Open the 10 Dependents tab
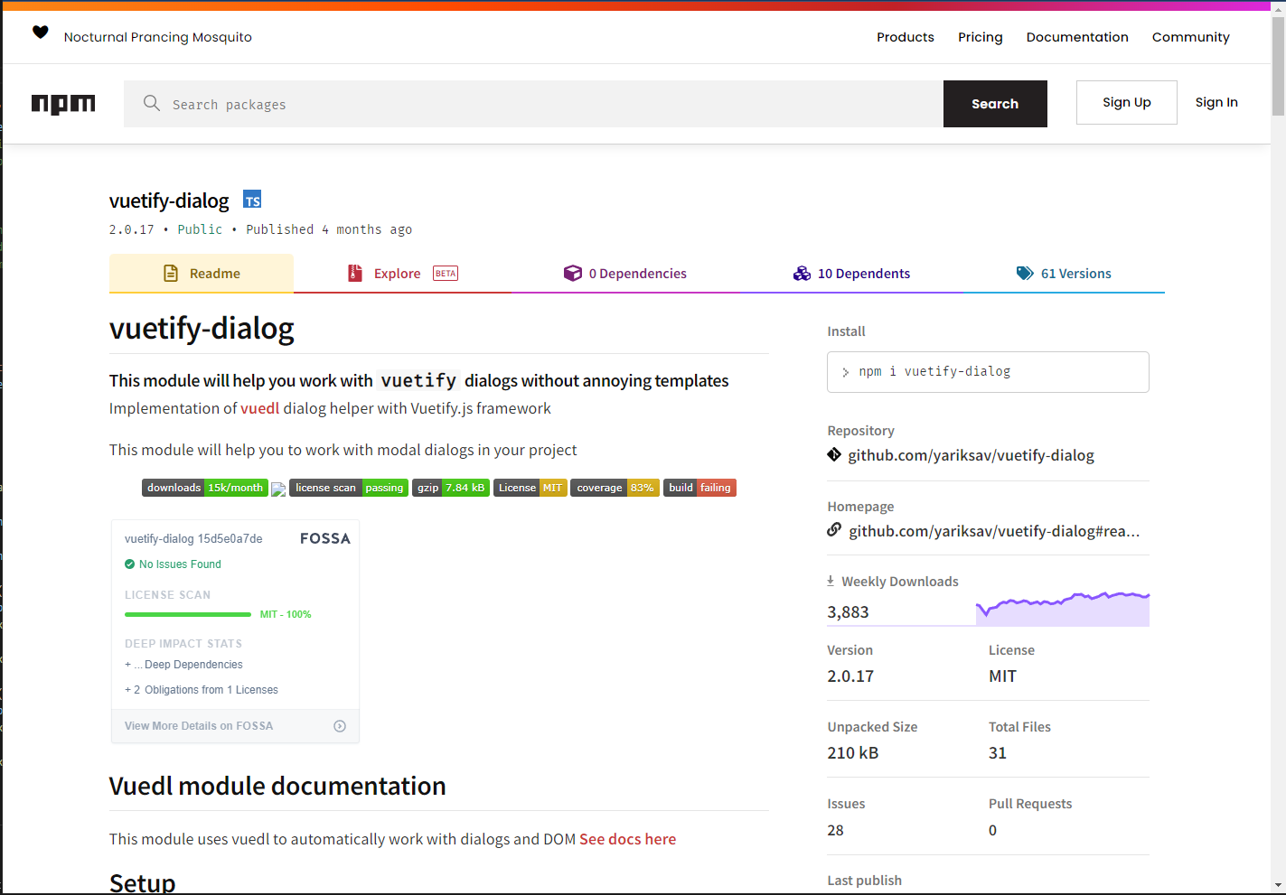 (851, 273)
